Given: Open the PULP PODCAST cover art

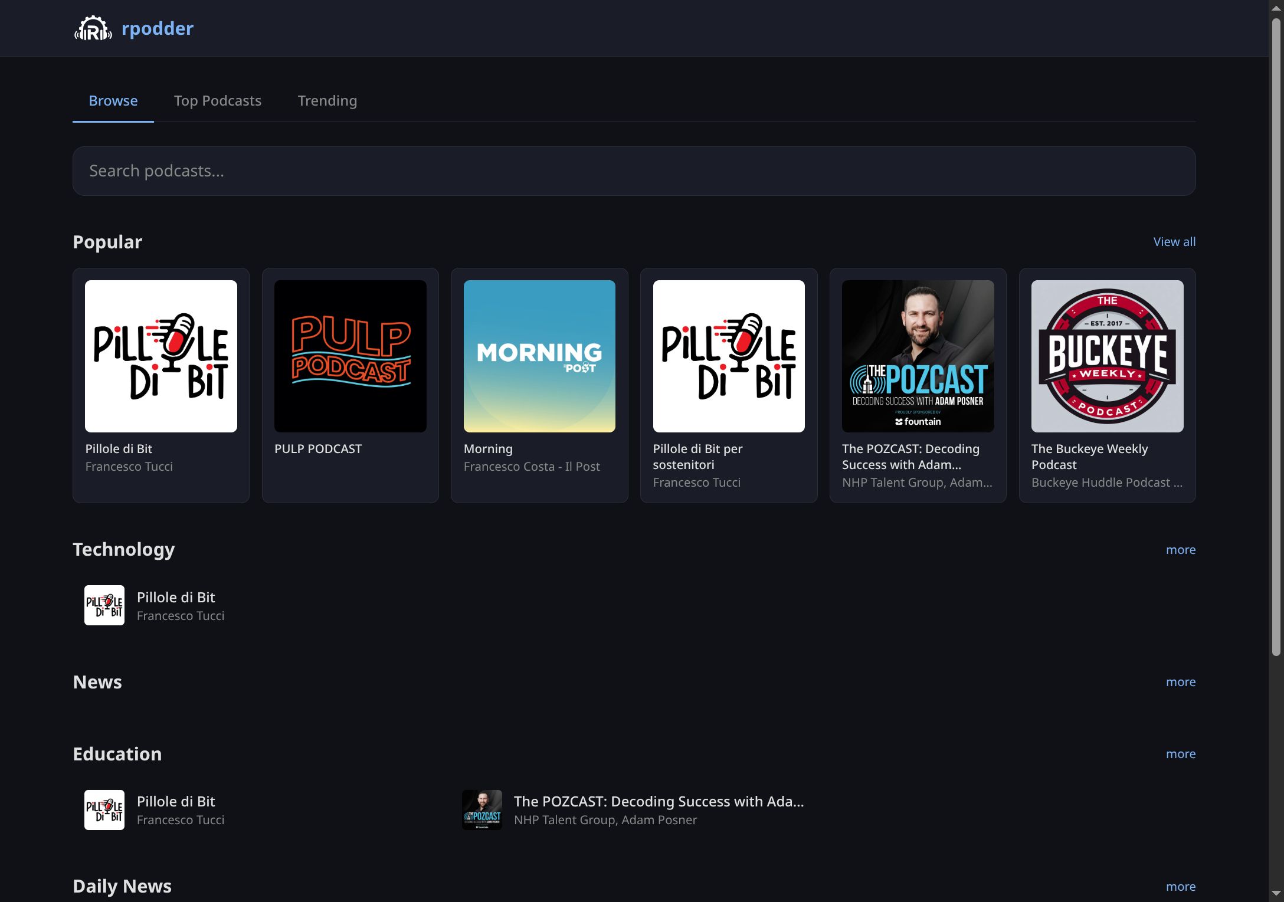Looking at the screenshot, I should click(350, 355).
